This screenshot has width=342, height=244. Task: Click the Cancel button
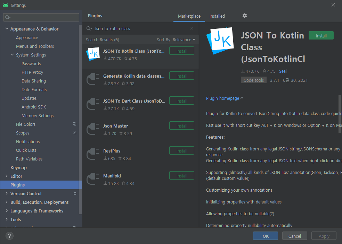(295, 236)
